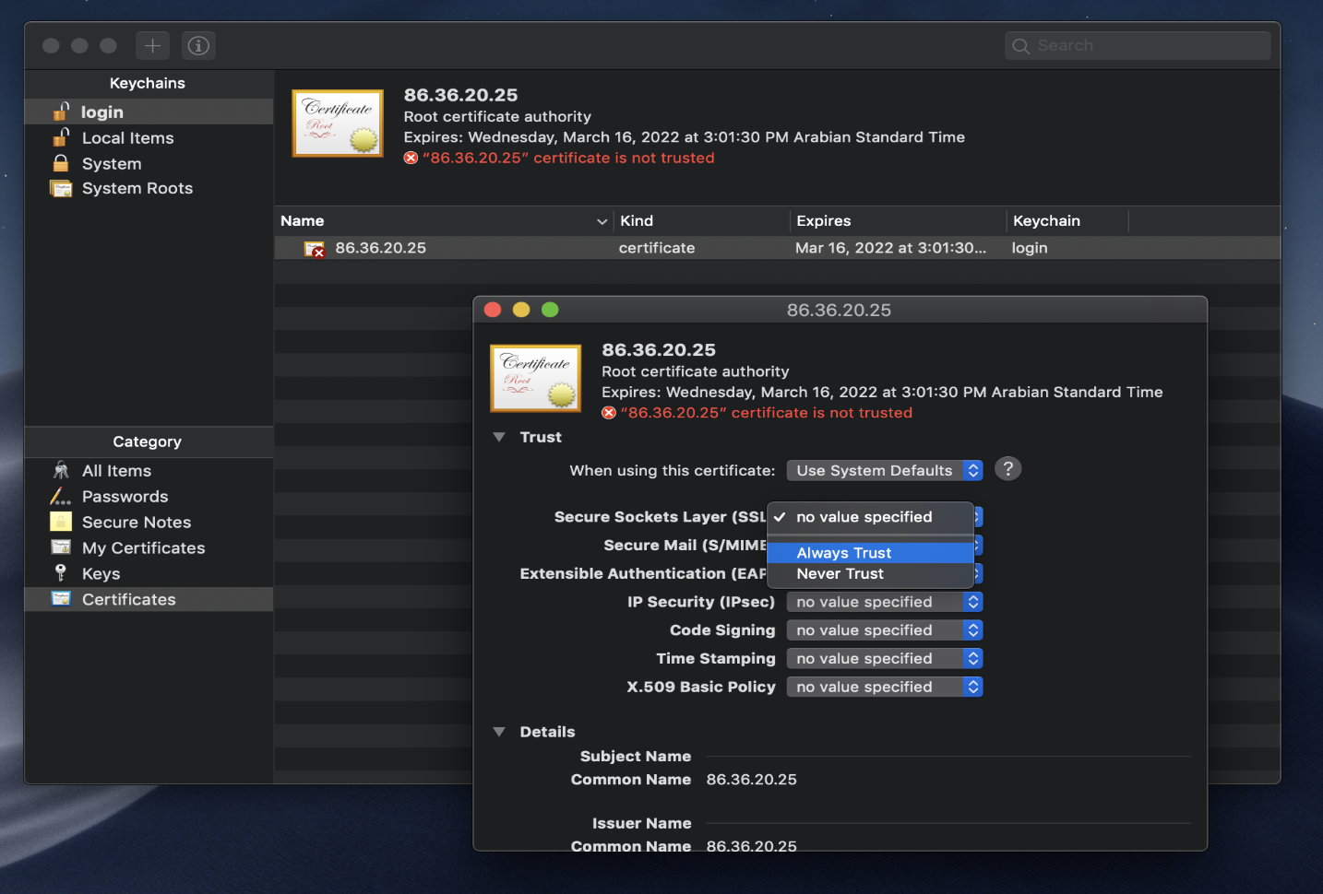Click the certificate thumbnail in the 86.36.20.25 dialog
This screenshot has width=1323, height=894.
536,378
